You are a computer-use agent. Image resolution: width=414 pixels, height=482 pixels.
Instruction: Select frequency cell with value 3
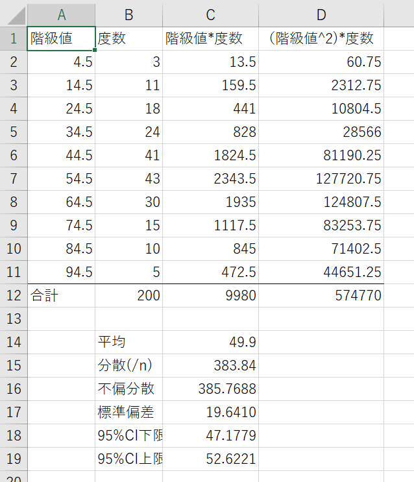click(129, 62)
